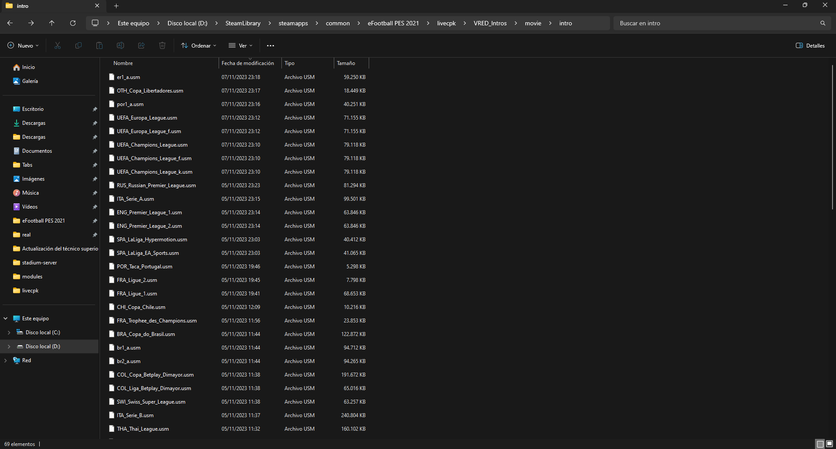Image resolution: width=836 pixels, height=449 pixels.
Task: Click the Paste clipboard icon
Action: click(x=99, y=45)
